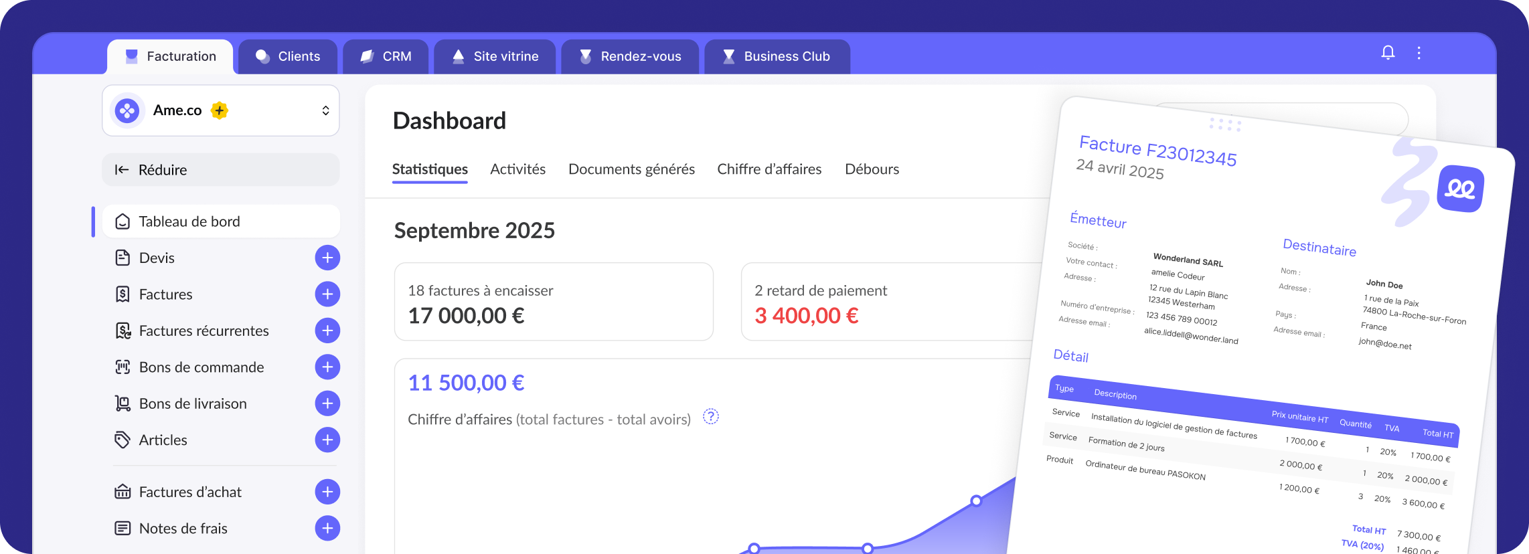This screenshot has height=554, width=1529.
Task: Open the three-dot more options menu
Action: tap(1419, 53)
